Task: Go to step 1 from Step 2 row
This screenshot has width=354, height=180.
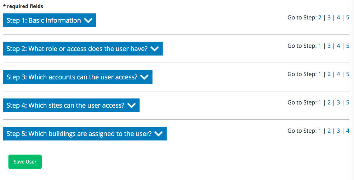Action: 320,46
